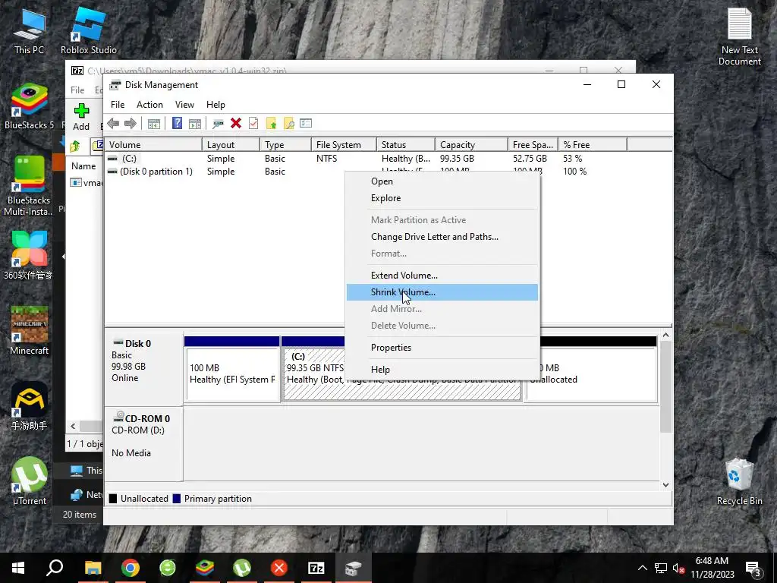This screenshot has height=583, width=777.
Task: Click the graphical pane scroll down arrow
Action: click(666, 485)
